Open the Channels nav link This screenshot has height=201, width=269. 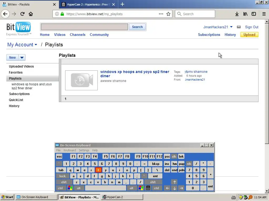pyautogui.click(x=77, y=35)
